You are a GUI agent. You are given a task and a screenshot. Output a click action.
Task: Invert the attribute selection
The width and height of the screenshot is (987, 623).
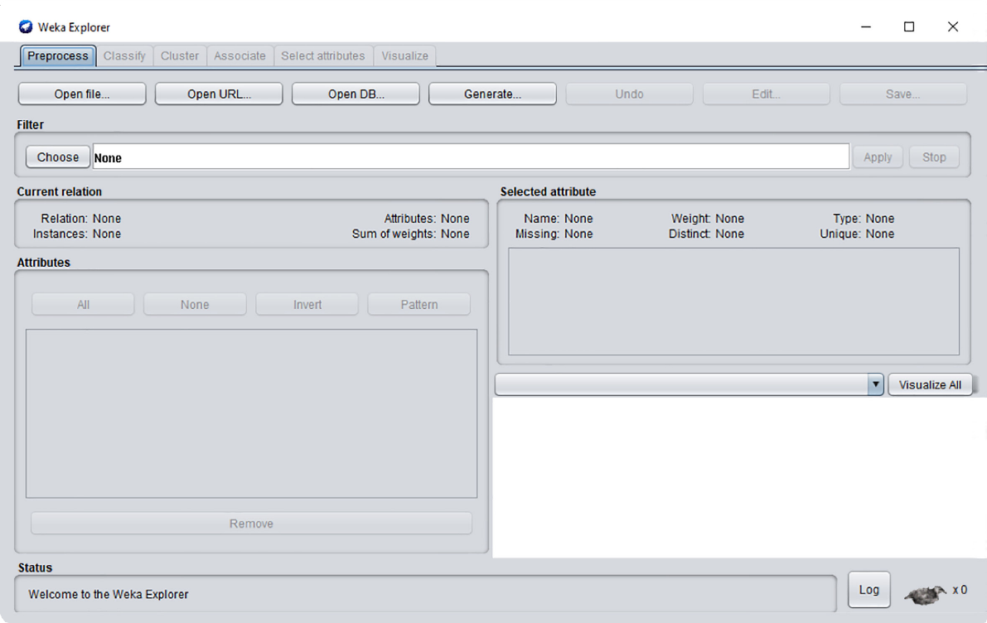(x=307, y=305)
